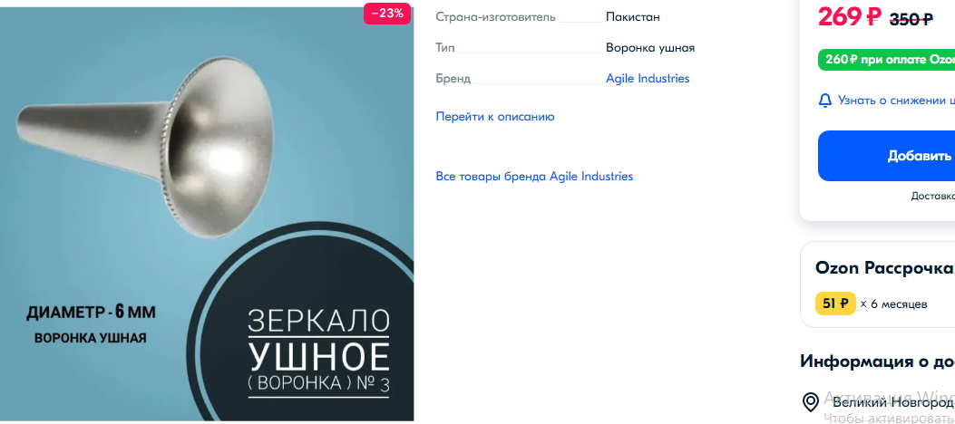The image size is (955, 424).
Task: Click the yellow 51 ₽ installment badge
Action: pos(835,304)
